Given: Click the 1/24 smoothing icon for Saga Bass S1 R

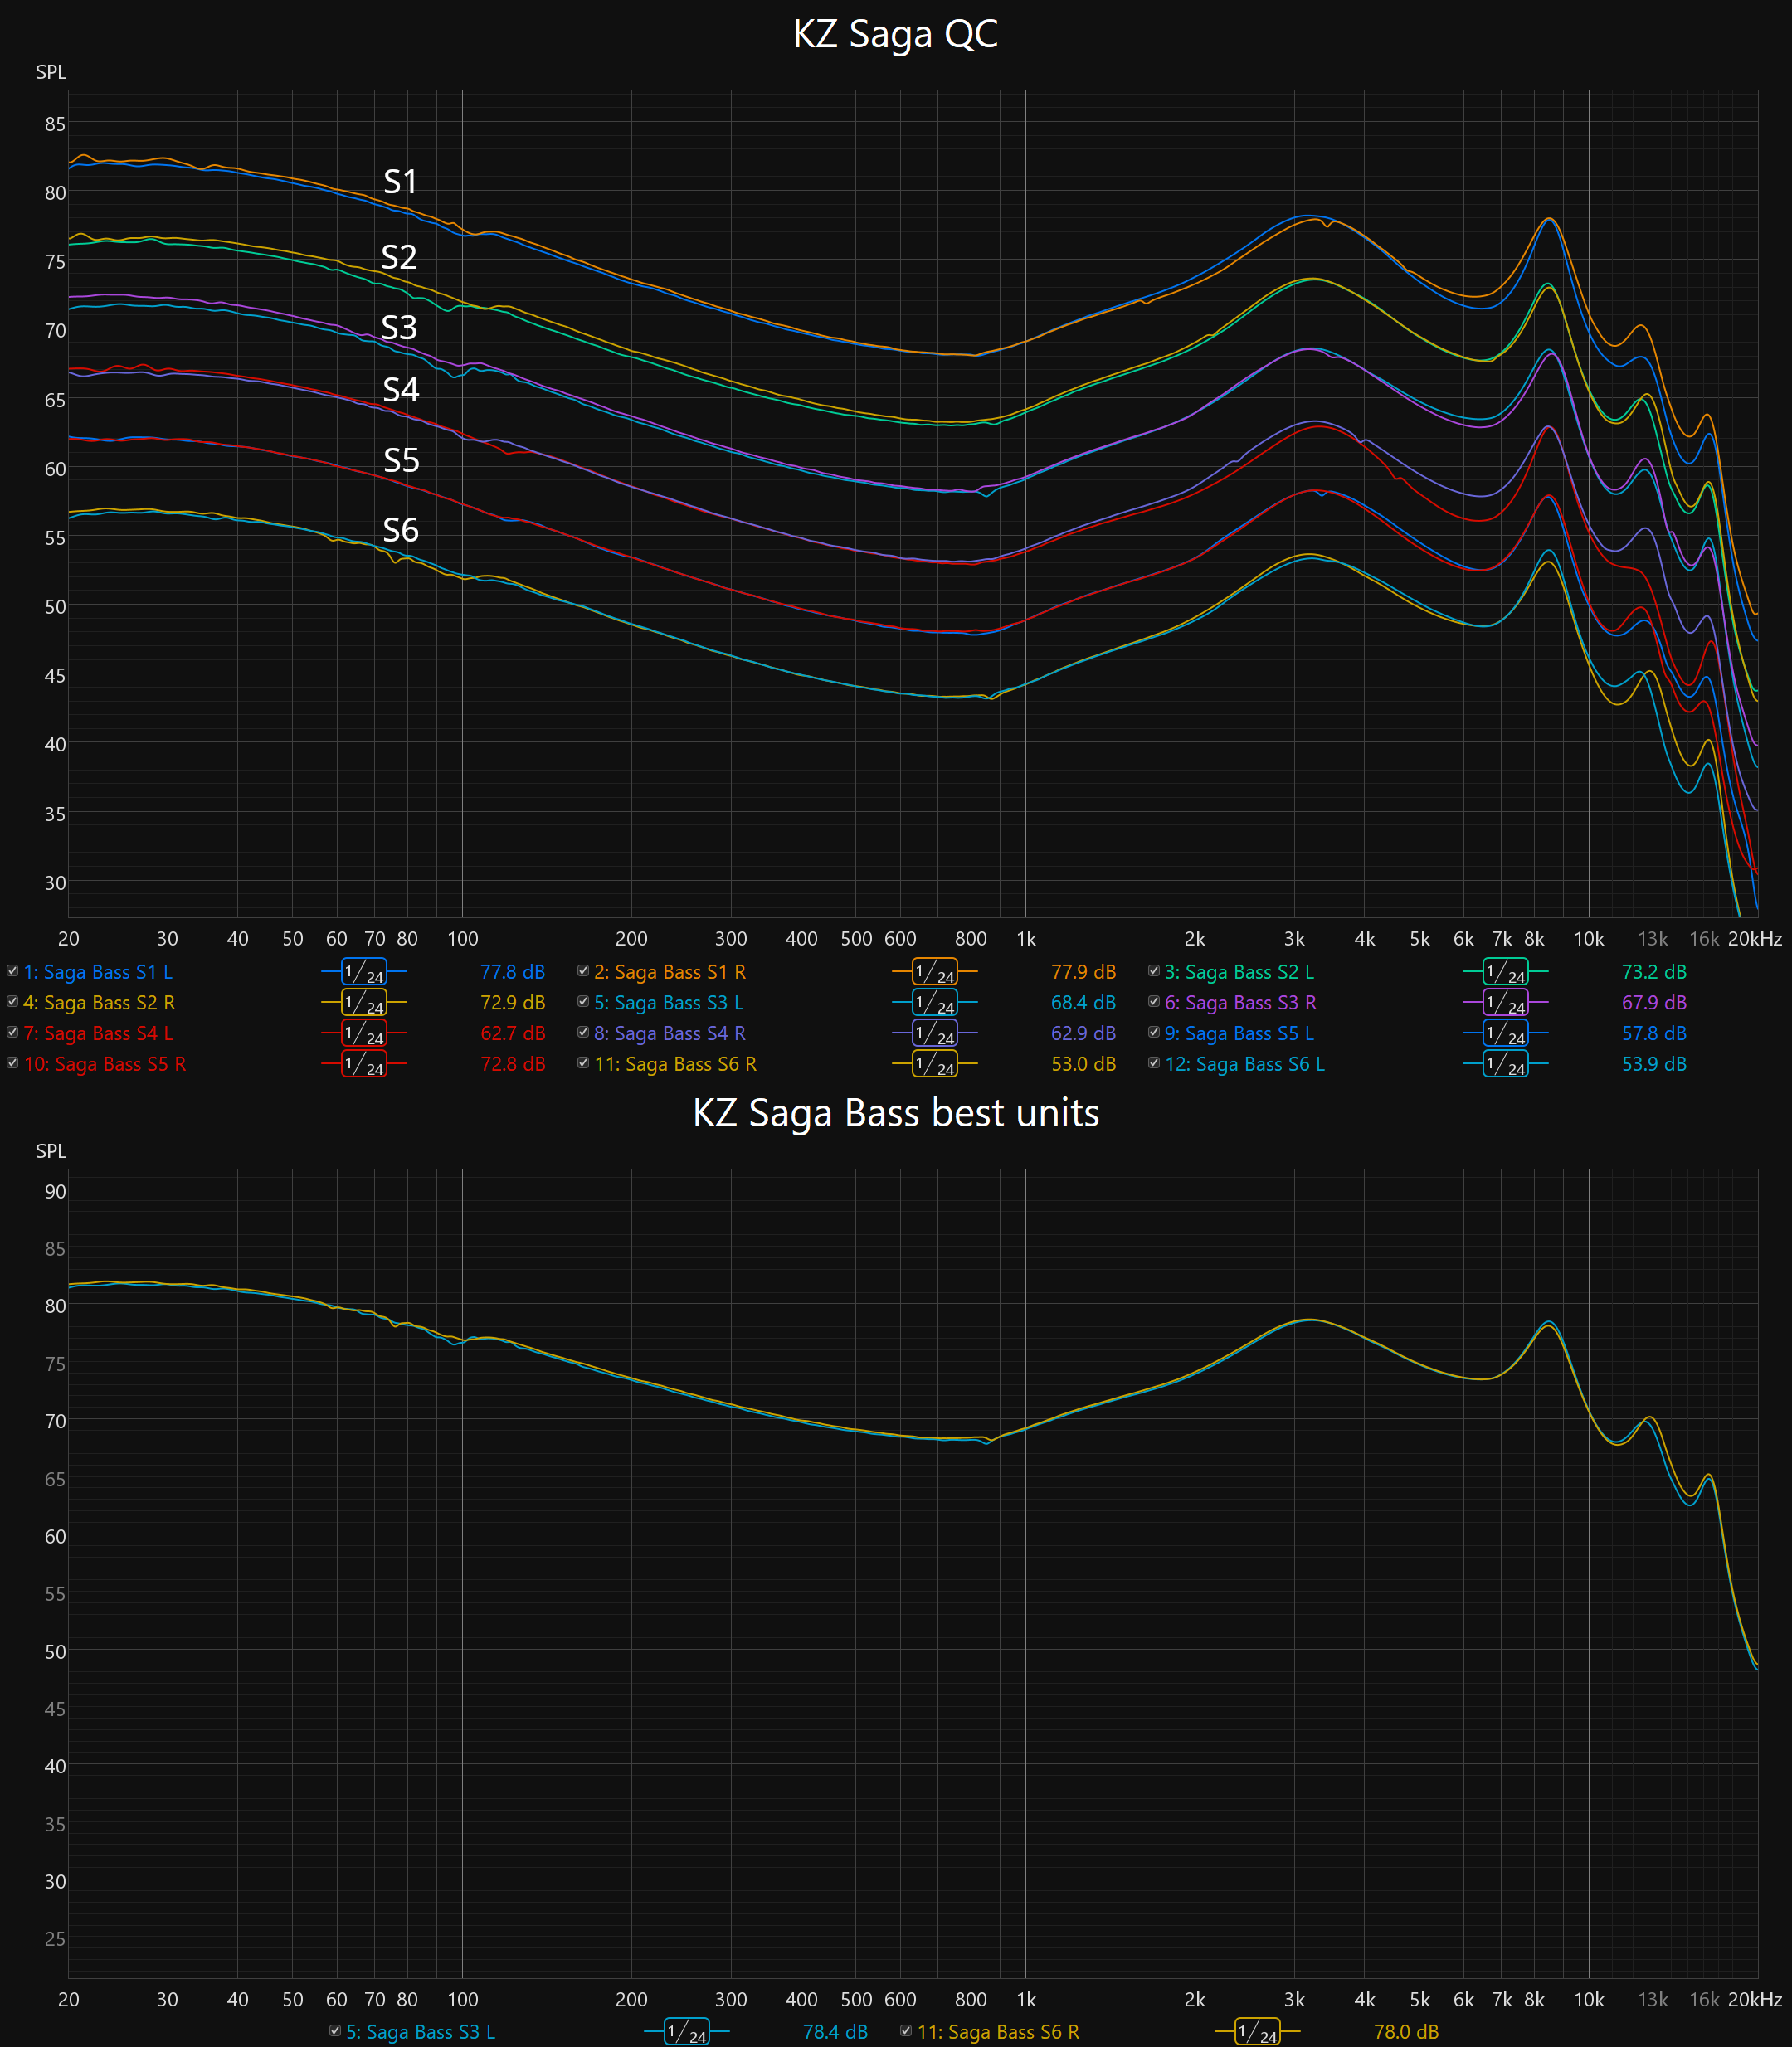Looking at the screenshot, I should coord(935,971).
